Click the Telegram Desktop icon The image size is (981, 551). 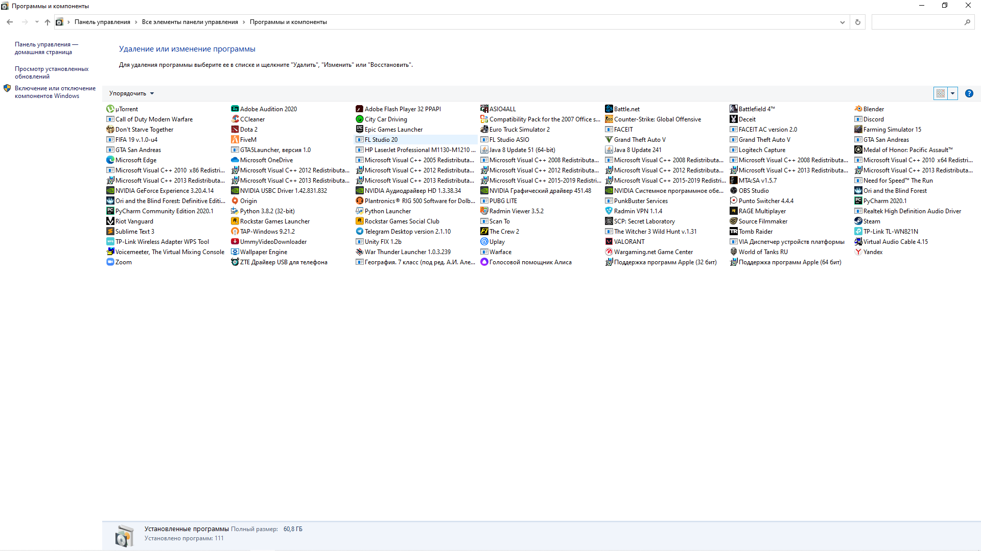pos(359,232)
